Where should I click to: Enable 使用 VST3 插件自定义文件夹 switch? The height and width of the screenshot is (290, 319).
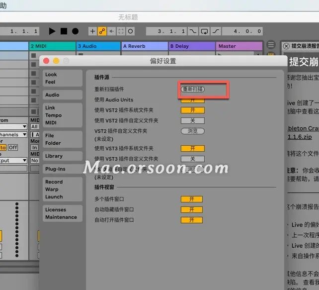click(193, 159)
